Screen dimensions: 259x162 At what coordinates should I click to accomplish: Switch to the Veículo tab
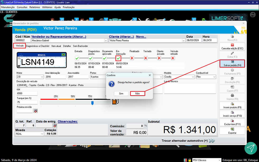[20, 46]
